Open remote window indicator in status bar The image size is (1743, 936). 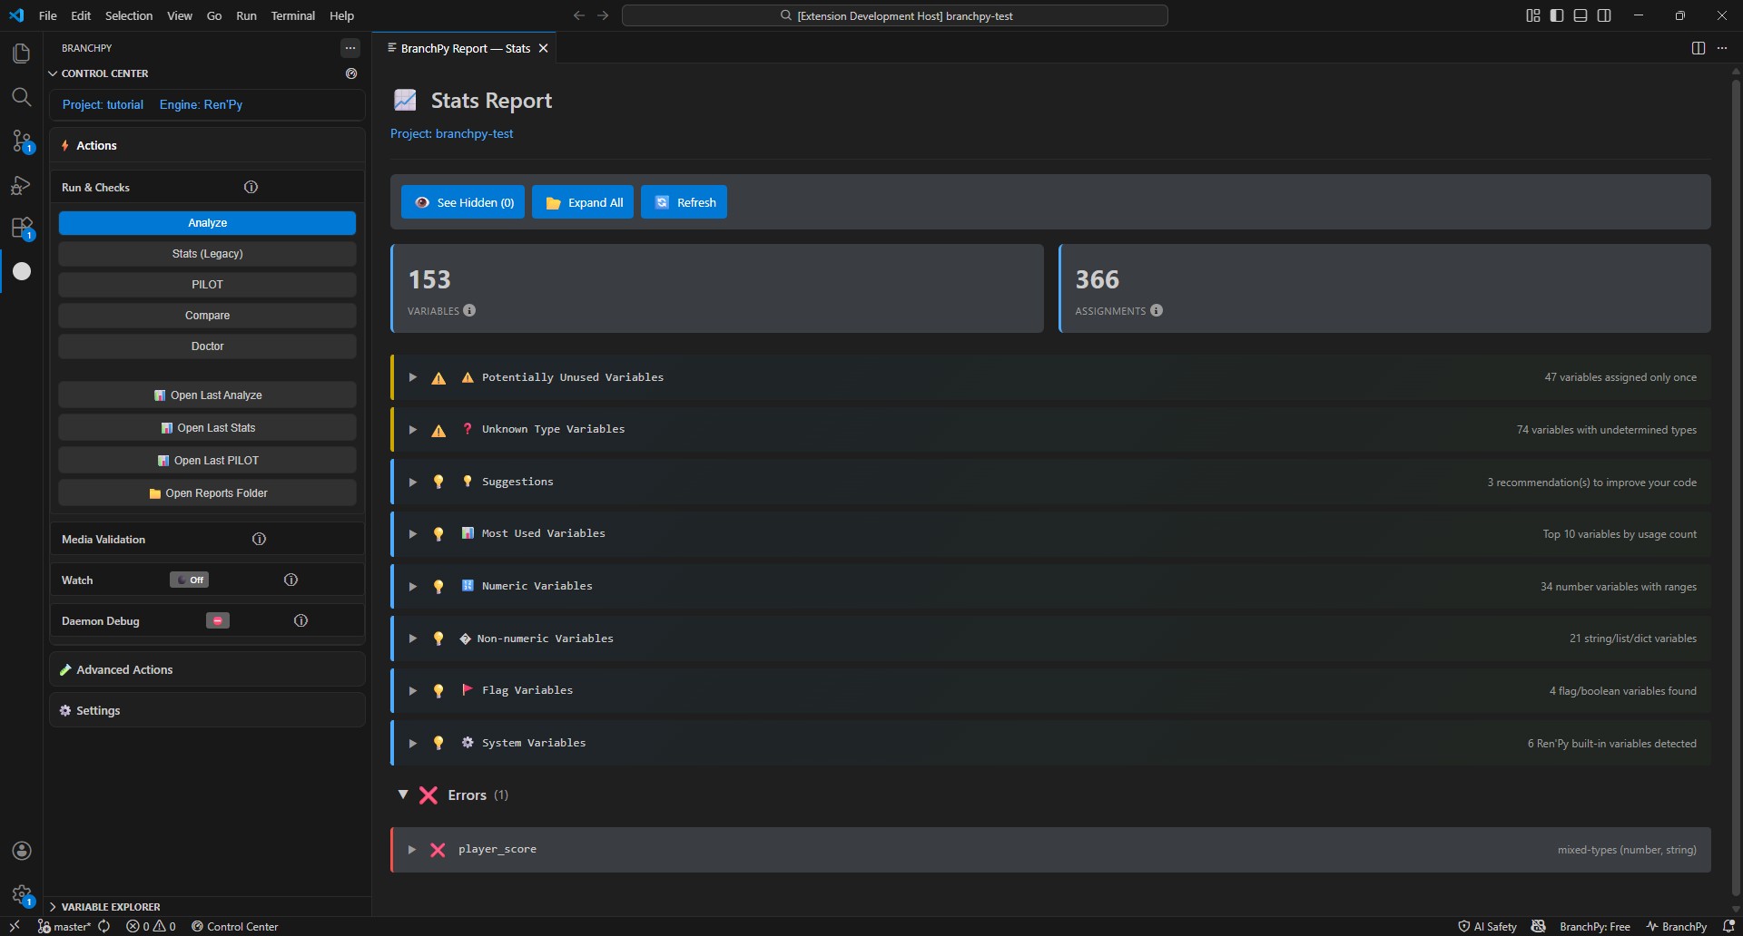tap(15, 926)
